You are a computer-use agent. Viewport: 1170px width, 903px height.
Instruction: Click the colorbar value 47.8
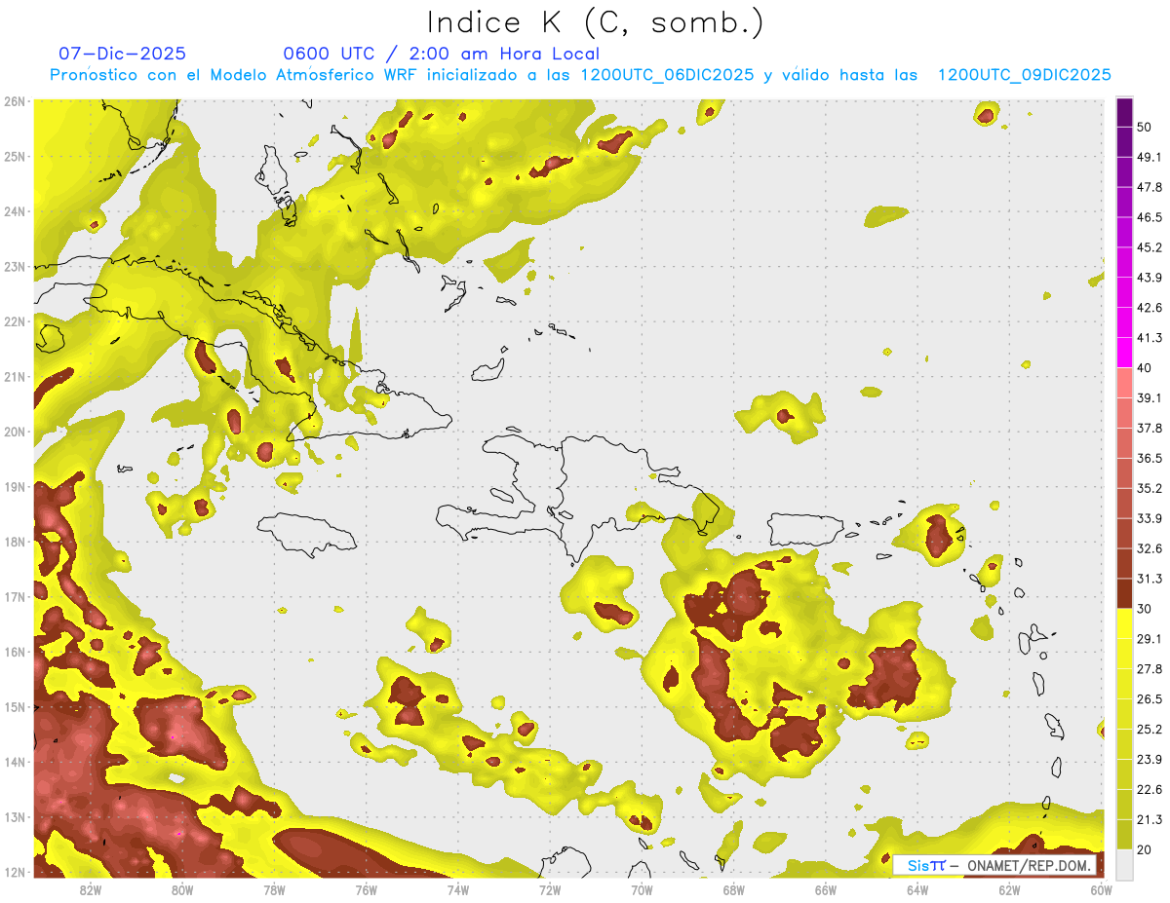(1150, 187)
